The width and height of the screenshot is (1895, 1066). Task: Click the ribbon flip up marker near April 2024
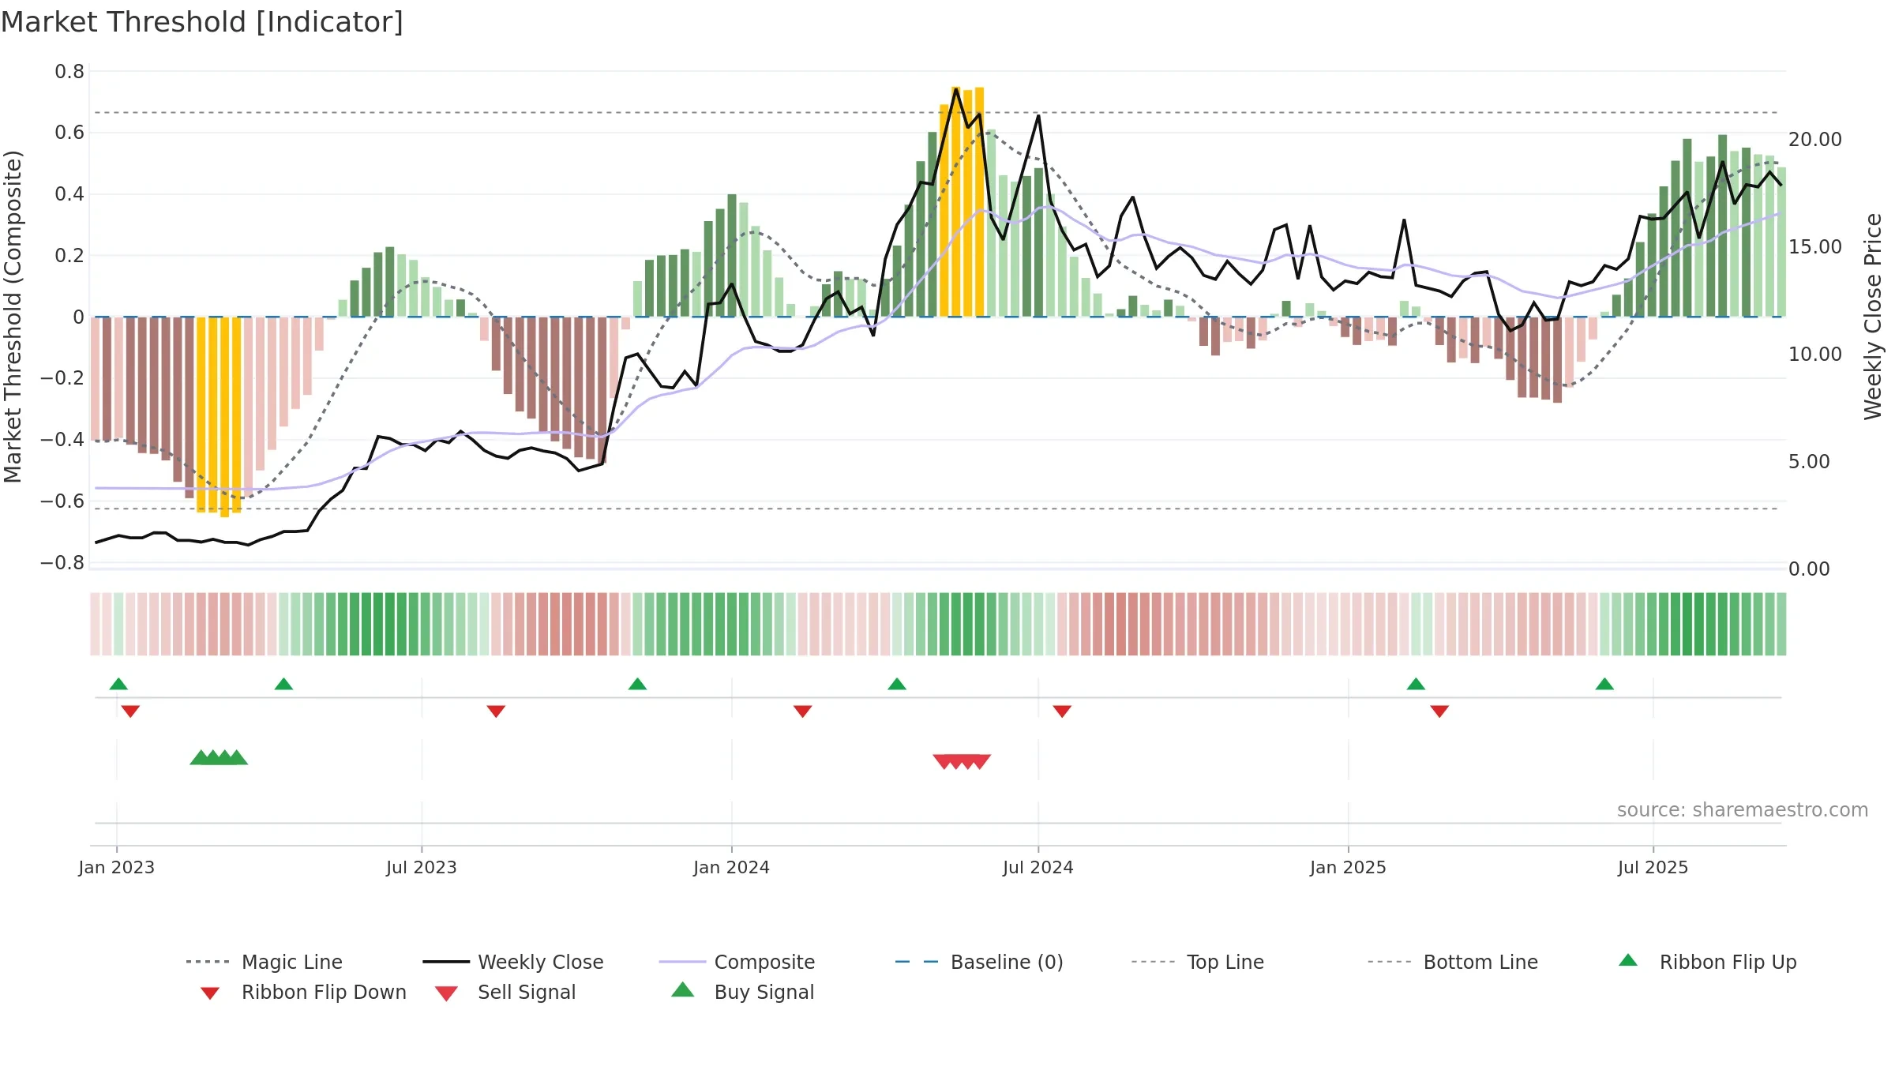tap(897, 684)
